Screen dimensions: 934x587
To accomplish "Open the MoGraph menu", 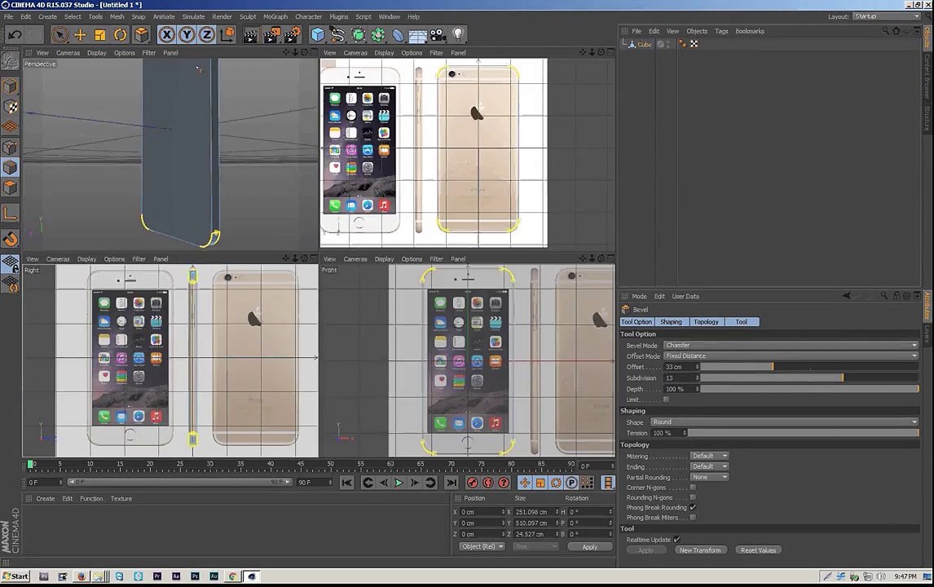I will (x=275, y=16).
